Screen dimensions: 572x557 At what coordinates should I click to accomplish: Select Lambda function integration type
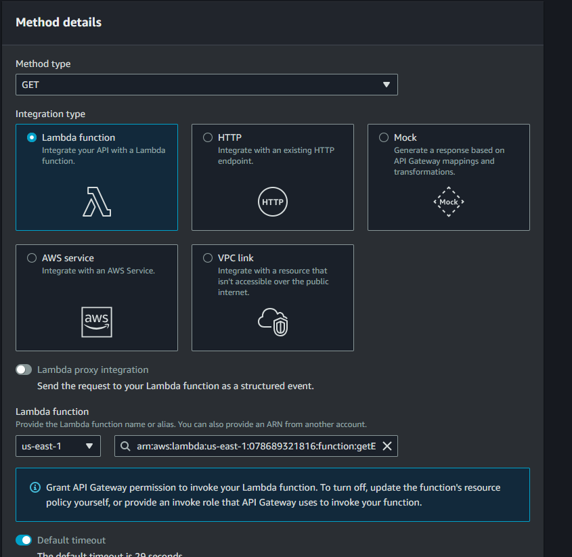(x=32, y=137)
